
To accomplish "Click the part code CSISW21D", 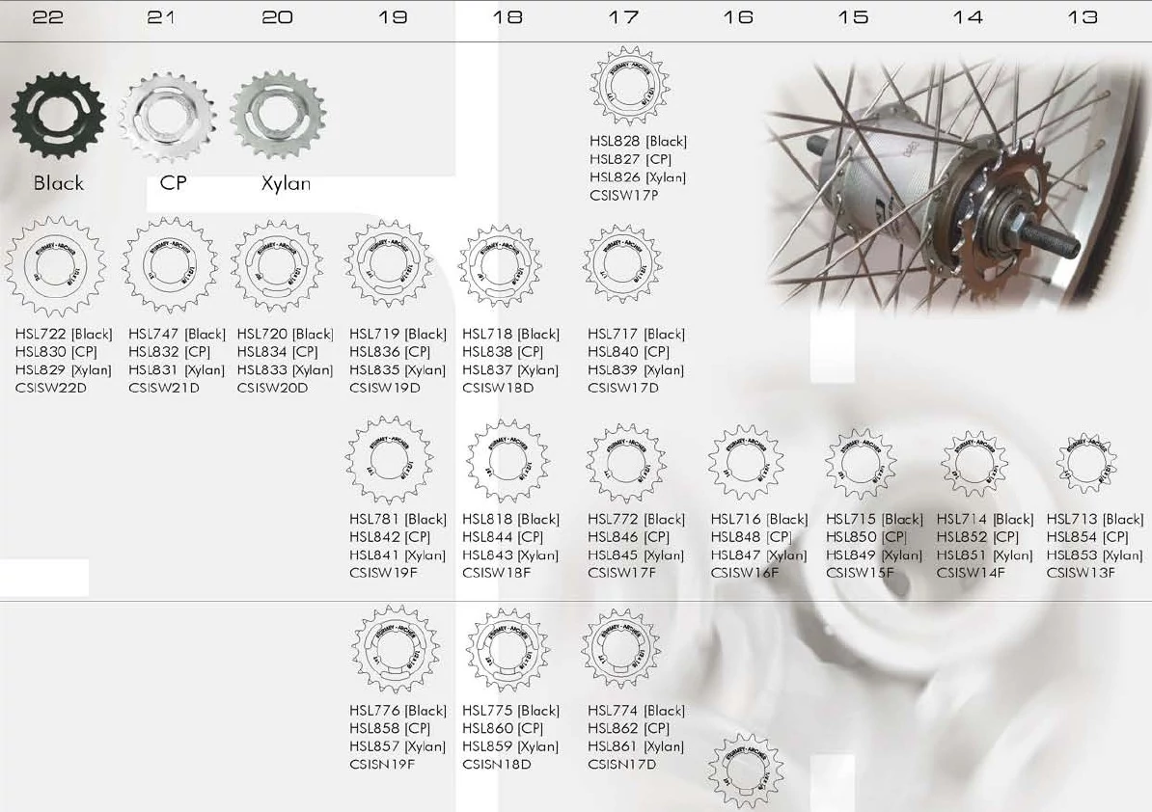I will click(164, 389).
